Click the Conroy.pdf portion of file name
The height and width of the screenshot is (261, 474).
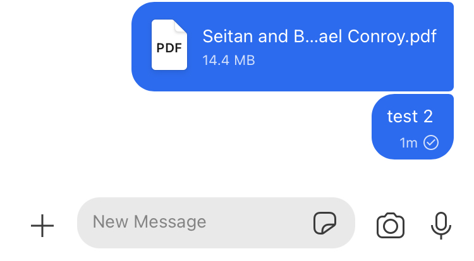click(392, 37)
